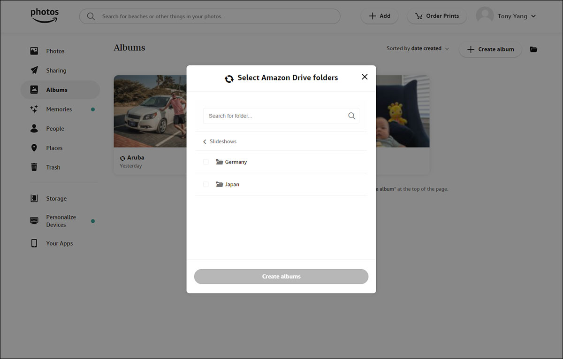Click the Japan folder icon
The width and height of the screenshot is (563, 359).
click(x=219, y=184)
